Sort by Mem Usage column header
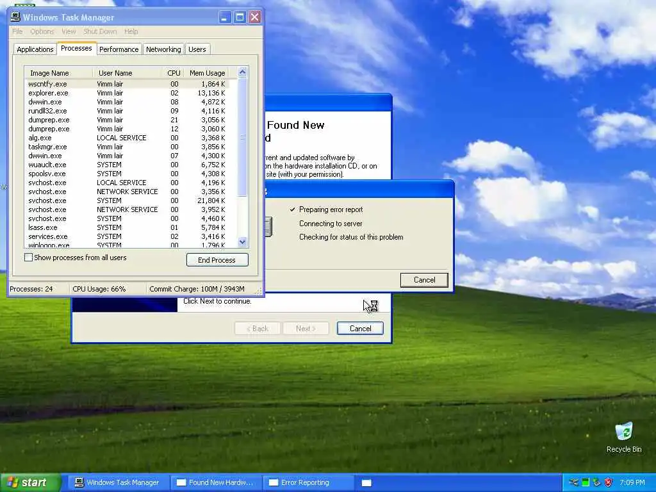The width and height of the screenshot is (656, 492). pos(207,73)
